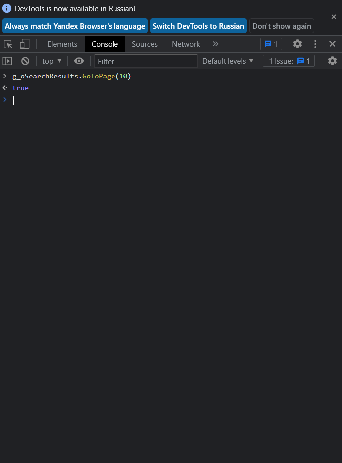
Task: Expand the more tabs chevron
Action: (x=215, y=44)
